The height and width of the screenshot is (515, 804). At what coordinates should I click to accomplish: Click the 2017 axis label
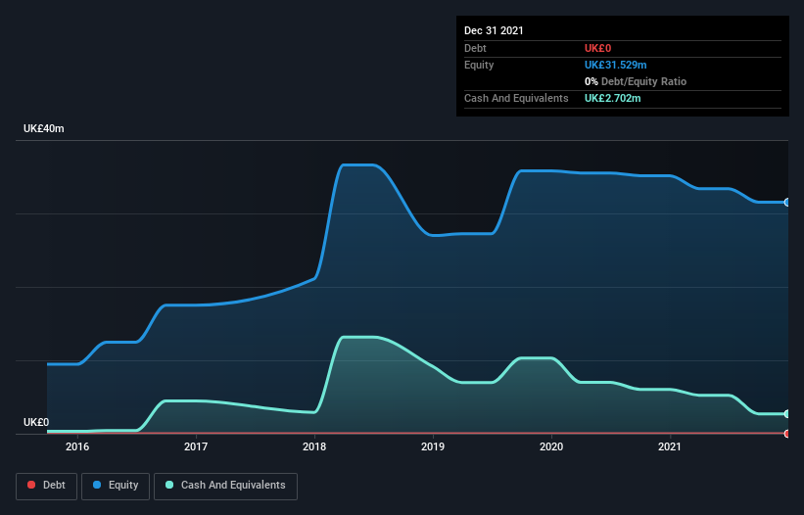pos(196,446)
